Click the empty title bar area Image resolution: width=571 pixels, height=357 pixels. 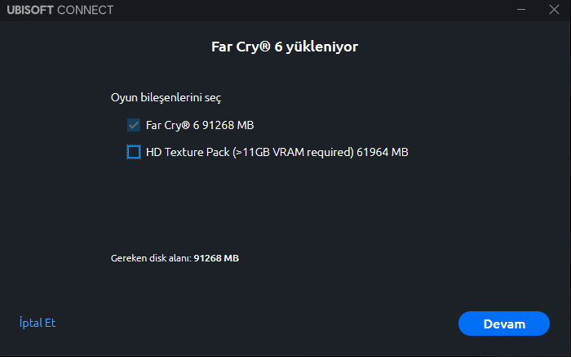[310, 10]
